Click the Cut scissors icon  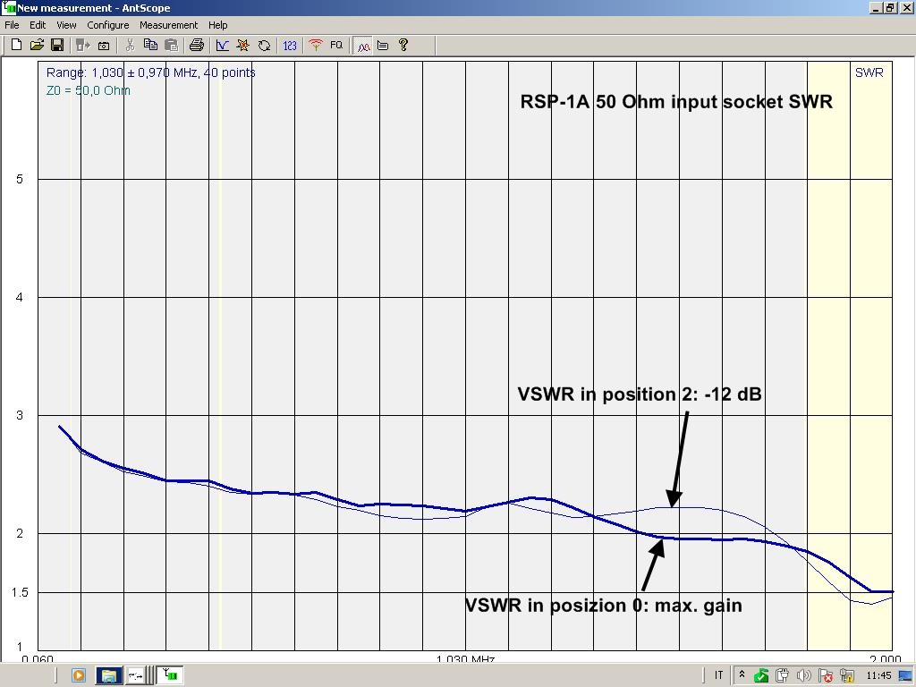[x=130, y=45]
